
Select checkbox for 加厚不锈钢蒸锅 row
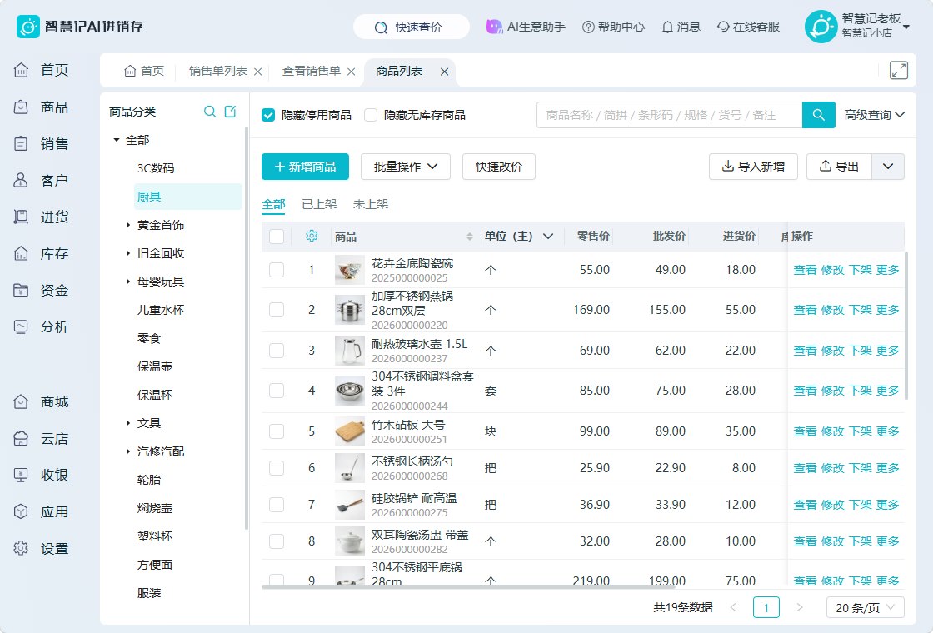tap(276, 309)
